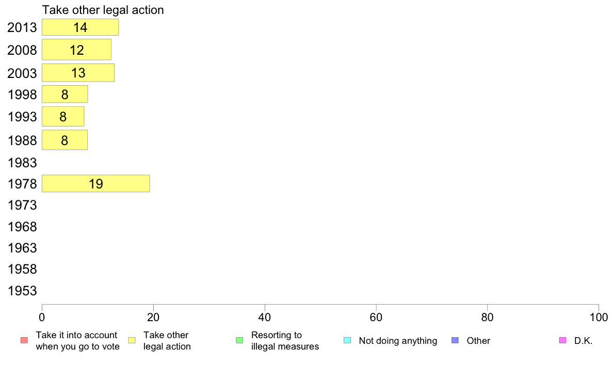
Task: Click the green Resorting to illegal measures swatch
Action: [239, 340]
